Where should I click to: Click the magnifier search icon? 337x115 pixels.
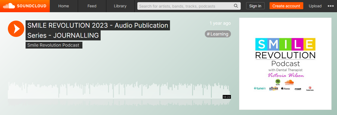click(236, 6)
